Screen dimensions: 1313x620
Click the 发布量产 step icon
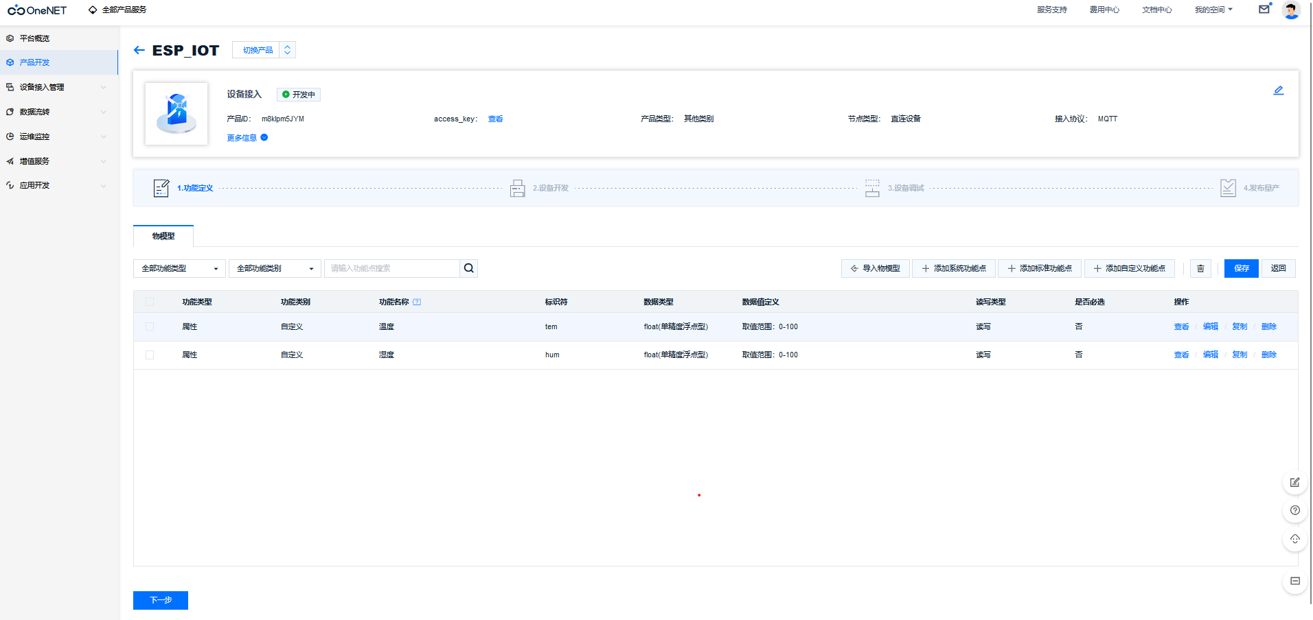[x=1228, y=188]
